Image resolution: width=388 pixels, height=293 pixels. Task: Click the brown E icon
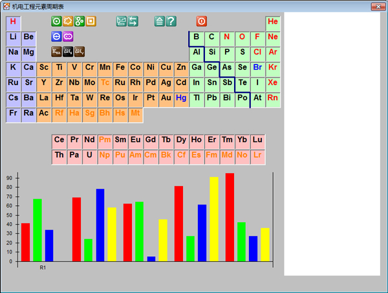click(56, 52)
